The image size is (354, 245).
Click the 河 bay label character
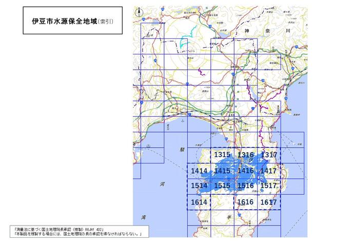tap(162, 184)
